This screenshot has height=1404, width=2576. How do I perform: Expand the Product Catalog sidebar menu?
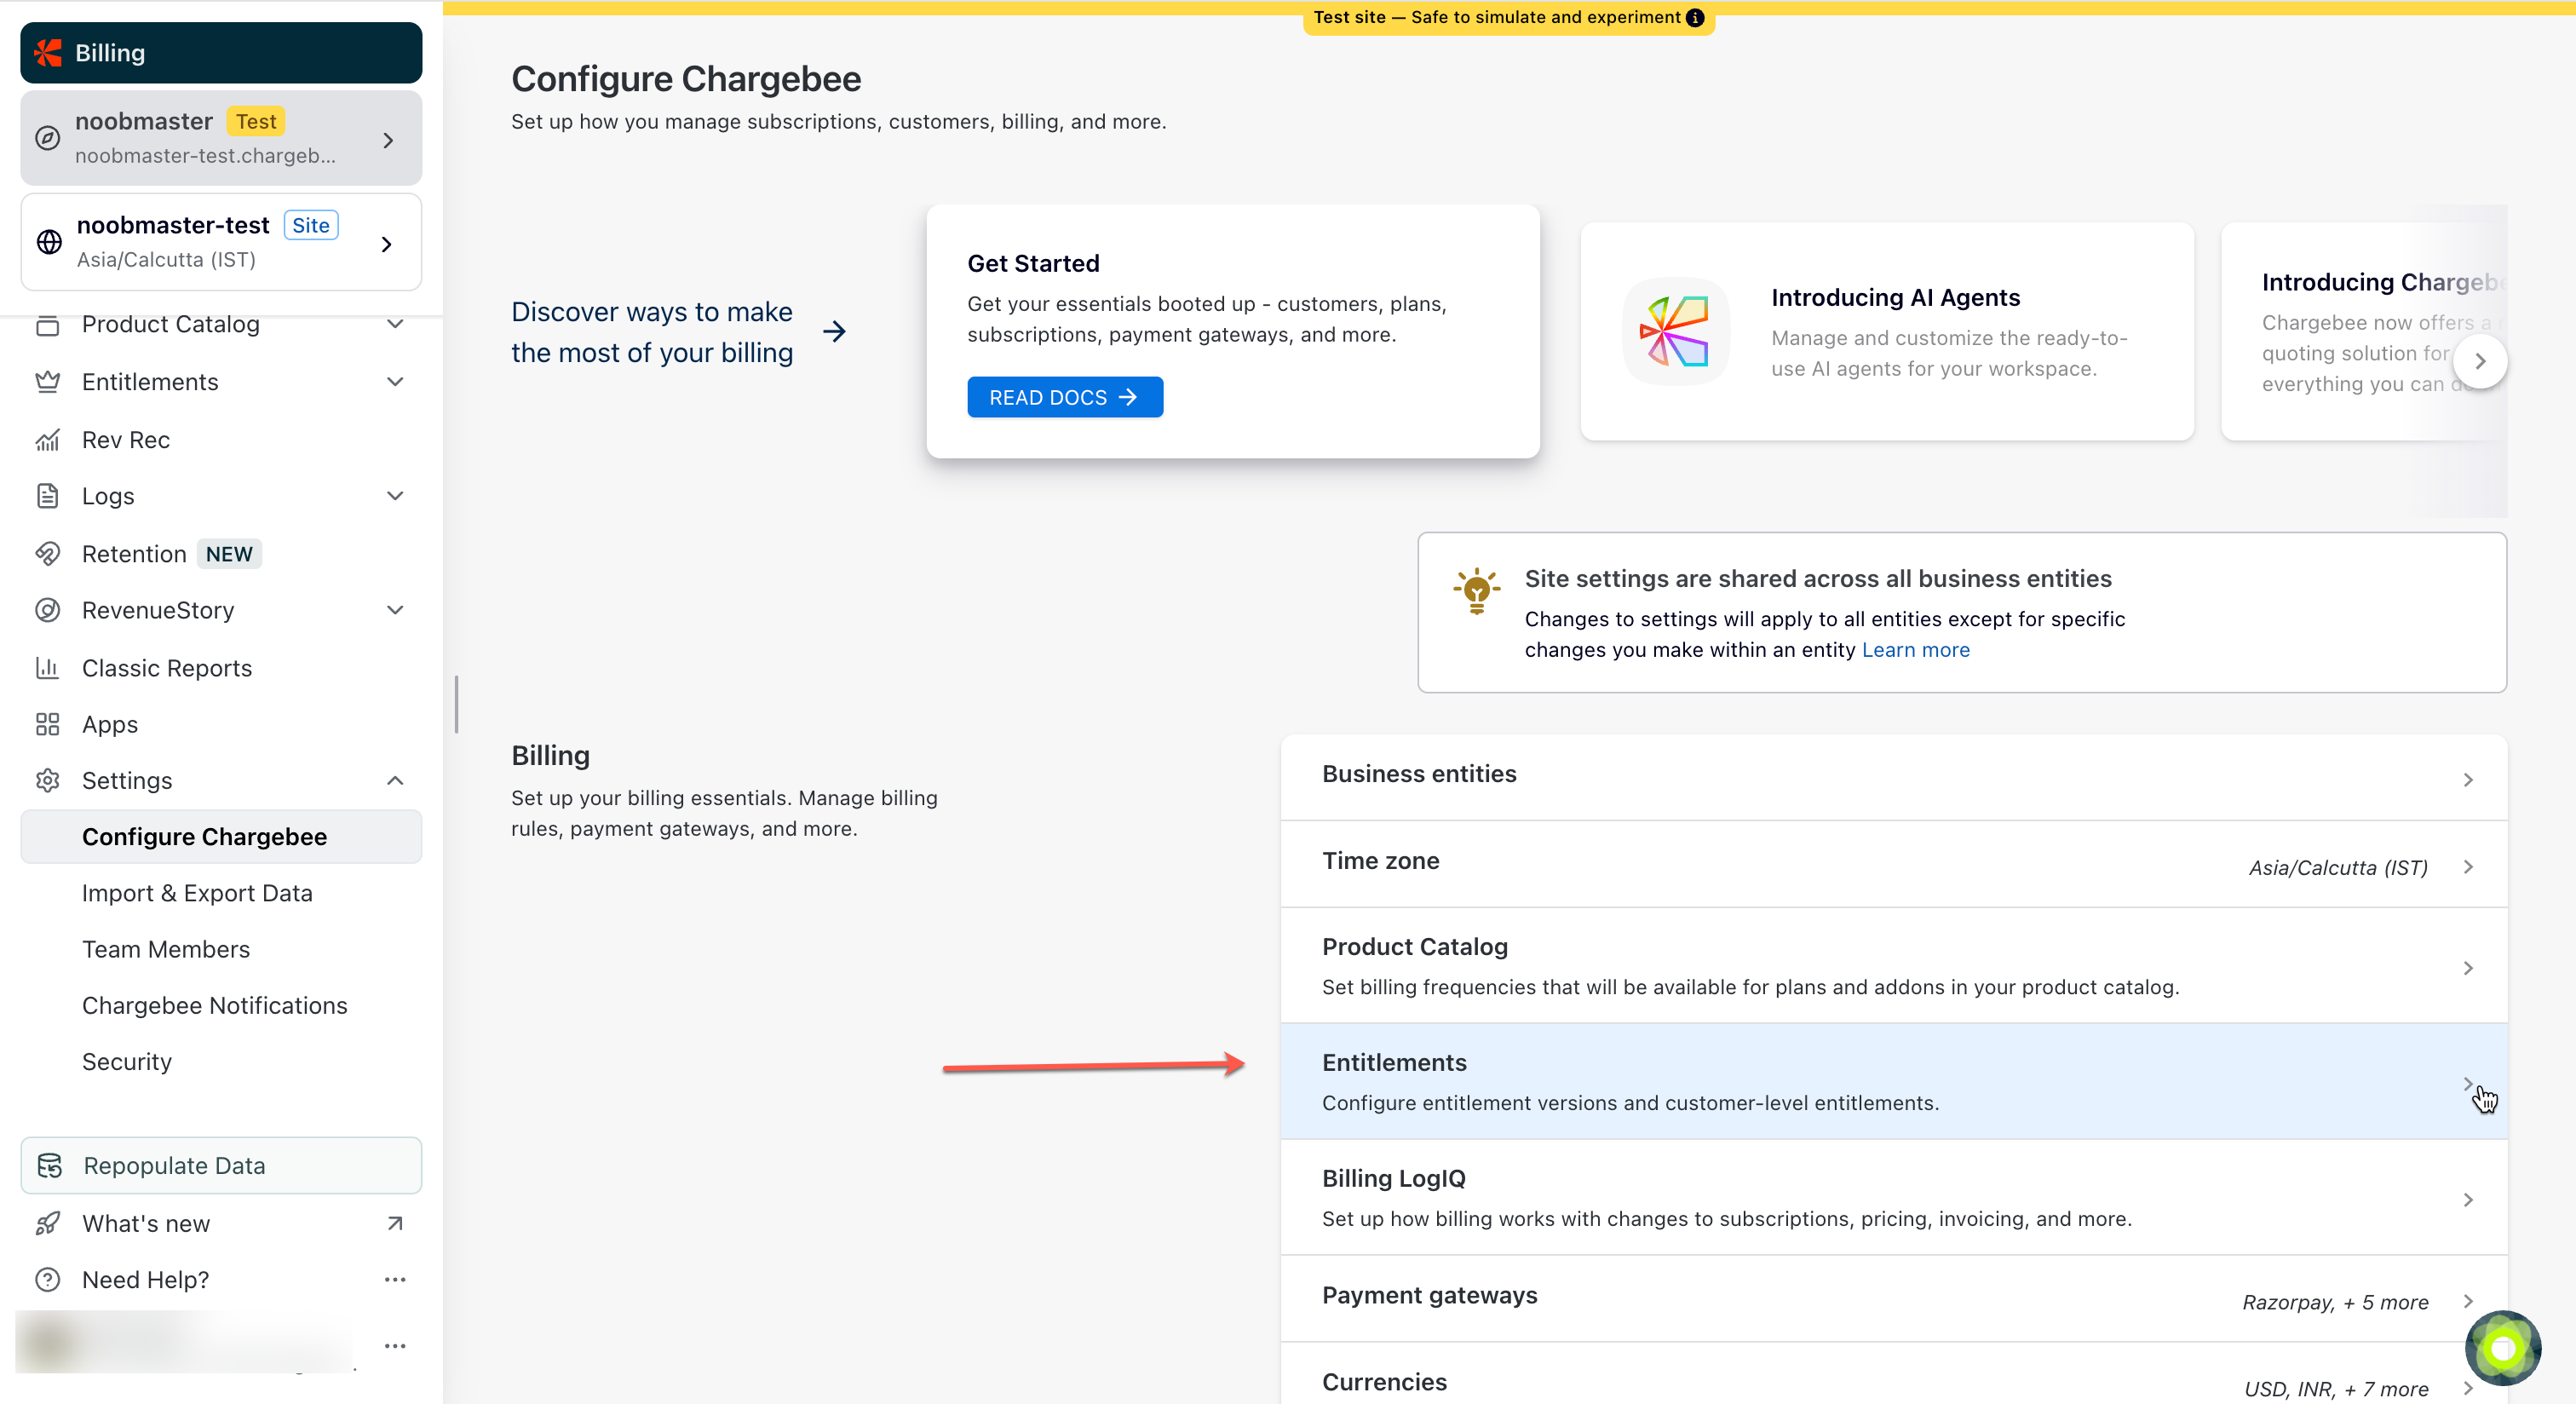point(395,324)
